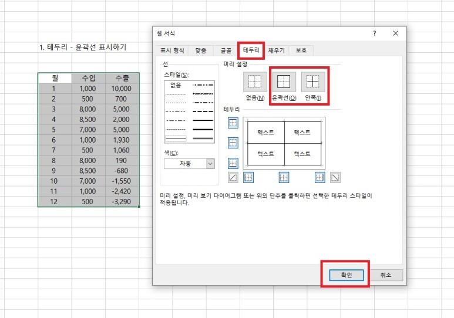
Task: Toggle the diagonal up border button
Action: [x=233, y=177]
